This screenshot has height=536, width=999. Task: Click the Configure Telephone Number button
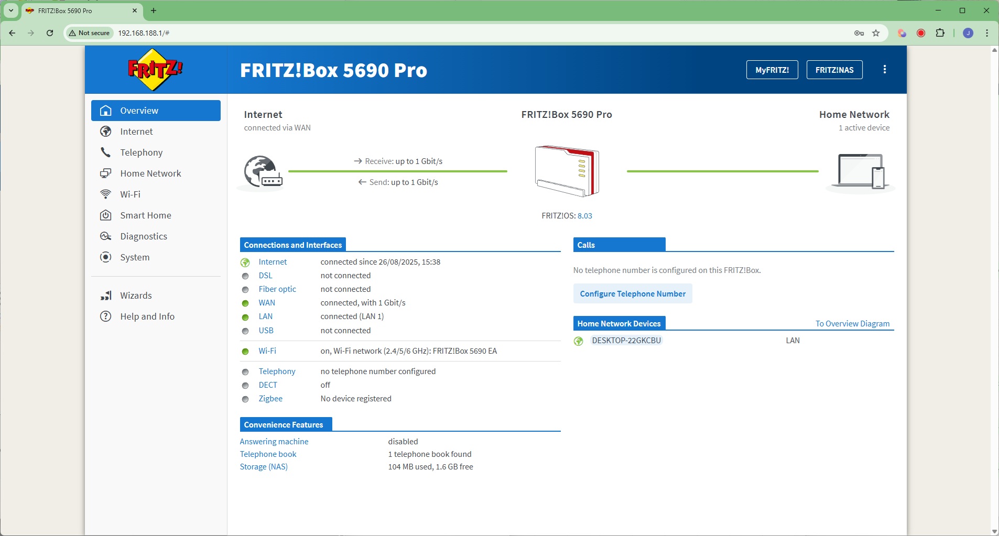coord(633,294)
